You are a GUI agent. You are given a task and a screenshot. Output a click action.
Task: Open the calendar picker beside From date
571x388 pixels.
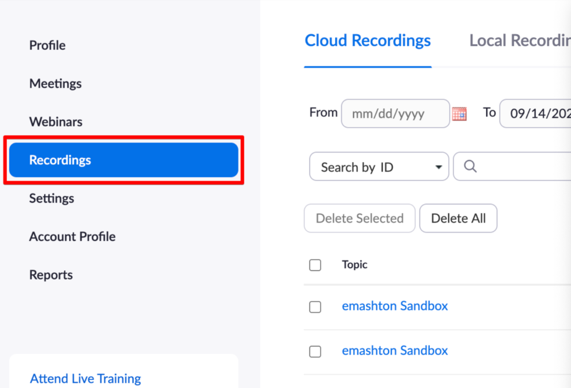(x=459, y=113)
